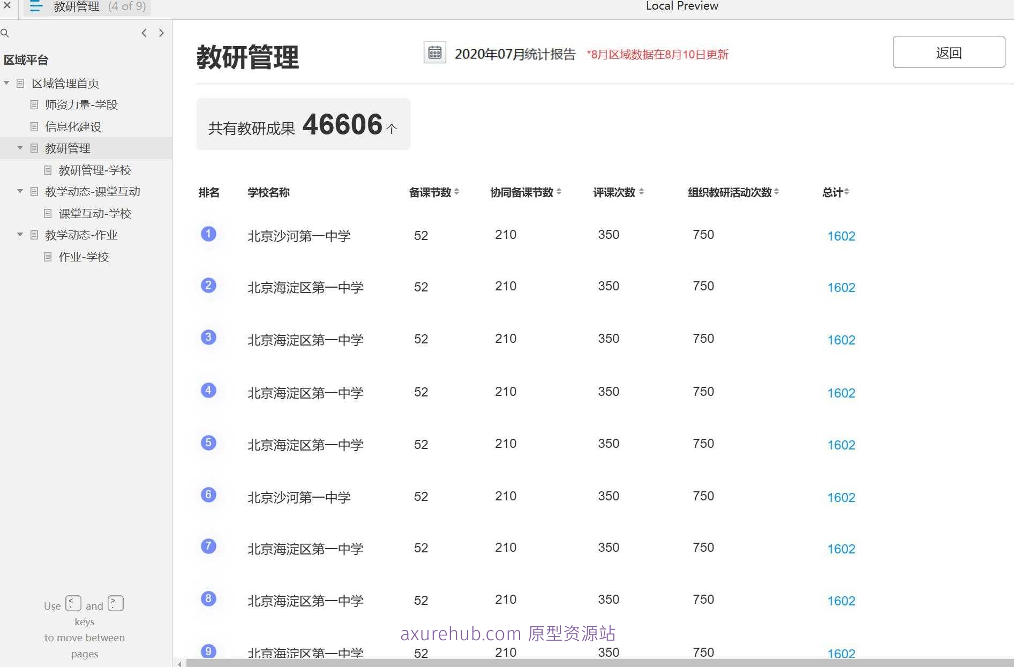The height and width of the screenshot is (667, 1014).
Task: Click the 排名 column header
Action: 209,192
